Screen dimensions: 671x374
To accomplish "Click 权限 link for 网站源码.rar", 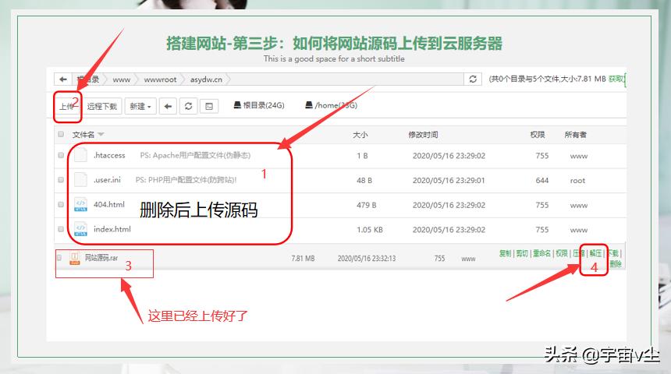I will 562,253.
